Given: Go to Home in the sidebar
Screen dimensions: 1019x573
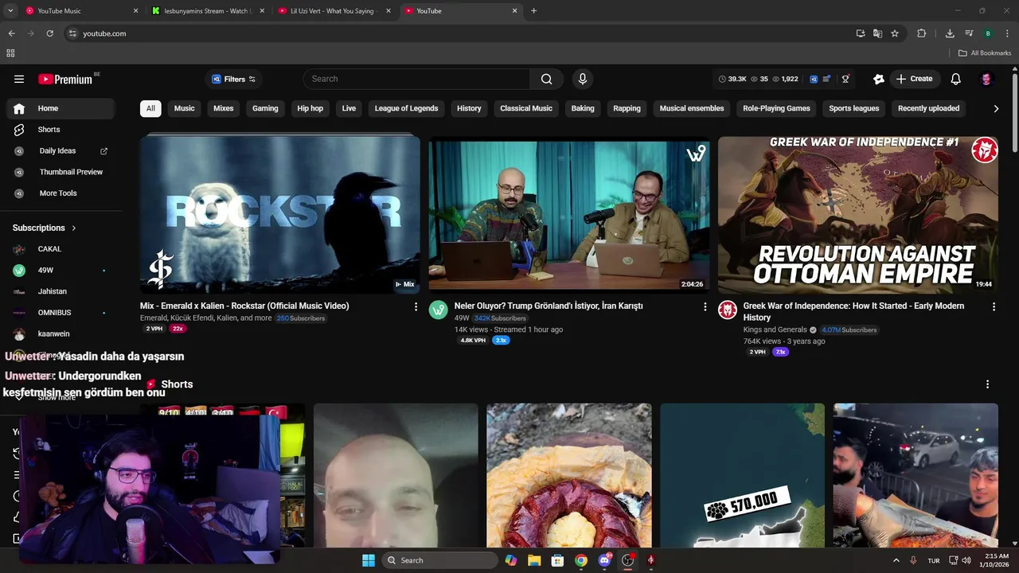Looking at the screenshot, I should [x=61, y=108].
